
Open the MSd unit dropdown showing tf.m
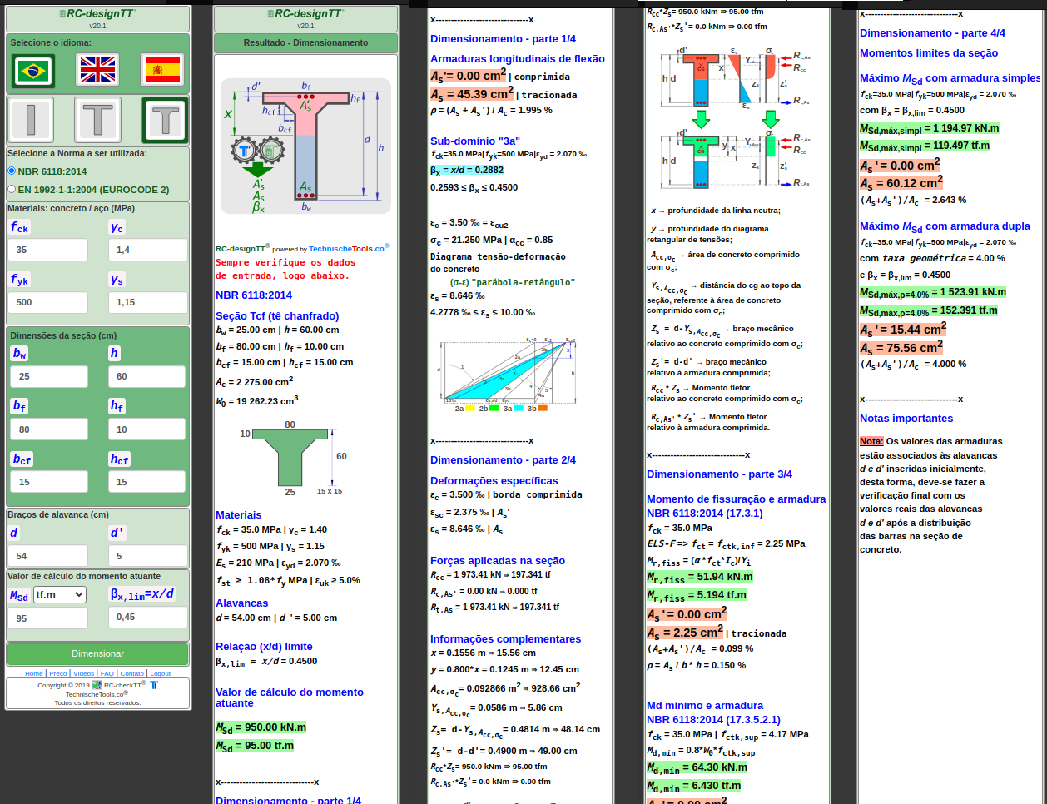(60, 594)
